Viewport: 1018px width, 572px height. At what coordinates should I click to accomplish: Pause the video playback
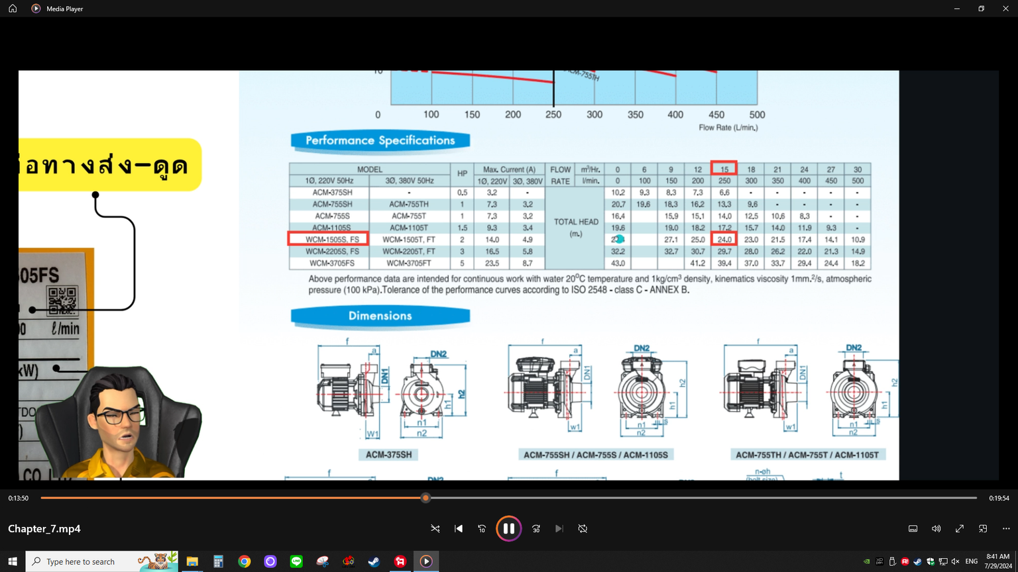(x=508, y=528)
